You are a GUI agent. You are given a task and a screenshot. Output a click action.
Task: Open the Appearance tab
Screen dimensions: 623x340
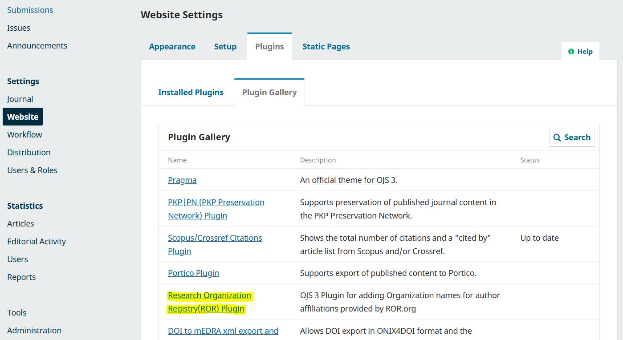point(172,46)
